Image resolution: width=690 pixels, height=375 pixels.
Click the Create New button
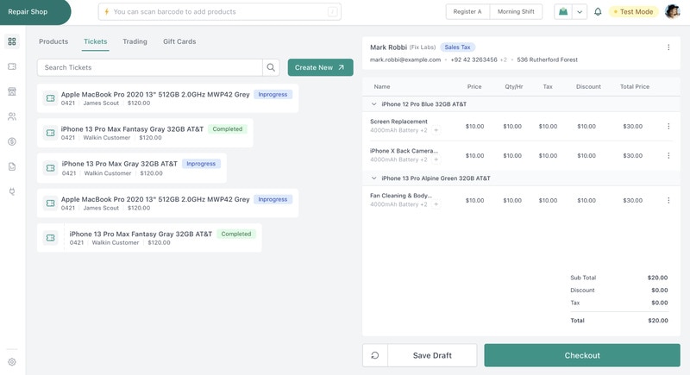tap(320, 67)
